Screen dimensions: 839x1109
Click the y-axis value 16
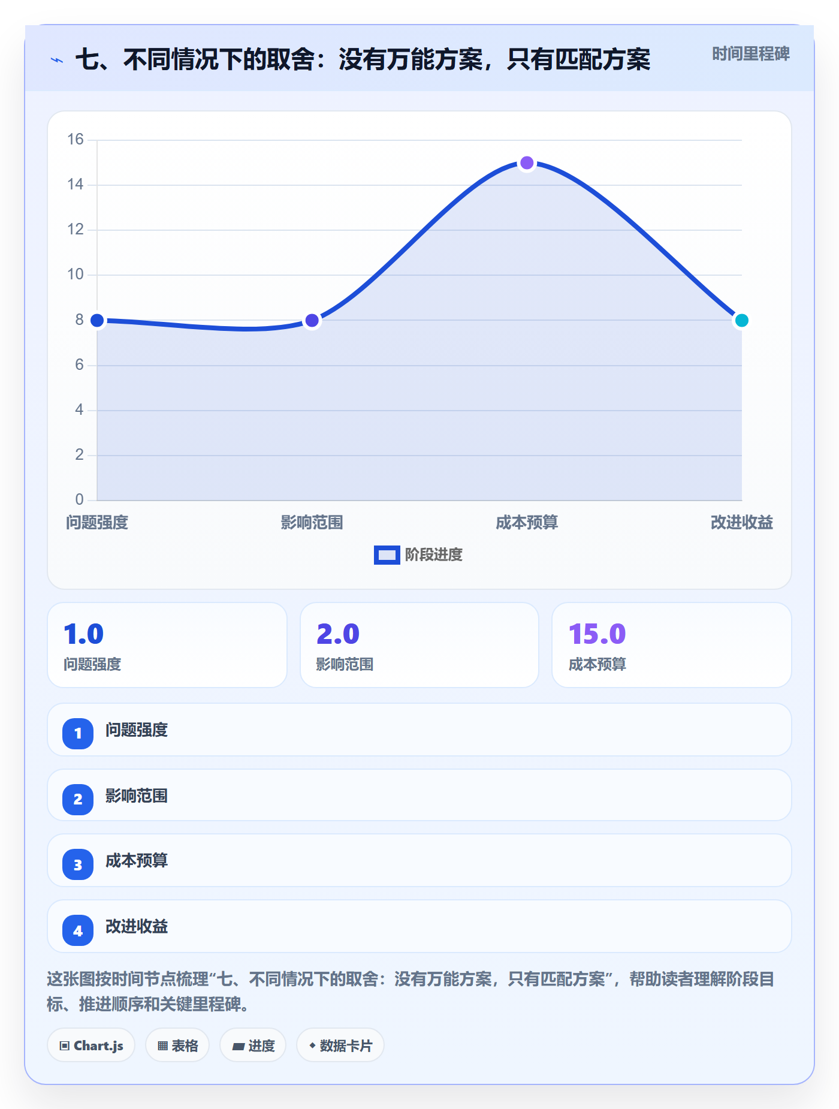[76, 140]
